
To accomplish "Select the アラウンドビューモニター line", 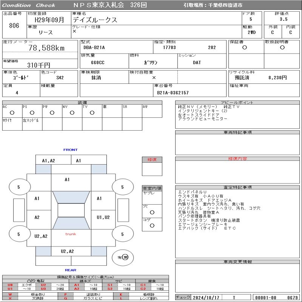I will [x=203, y=119].
